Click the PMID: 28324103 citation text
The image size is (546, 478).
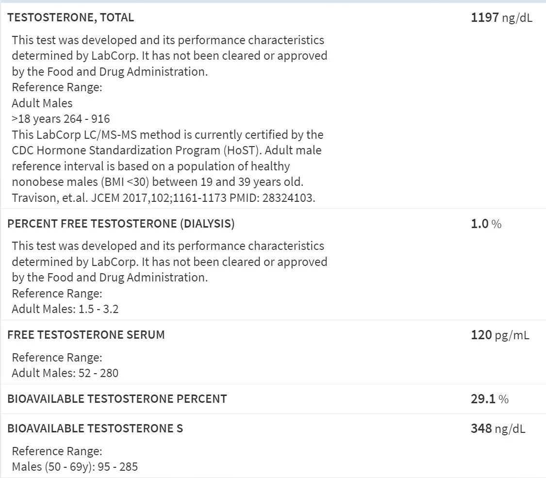click(272, 198)
